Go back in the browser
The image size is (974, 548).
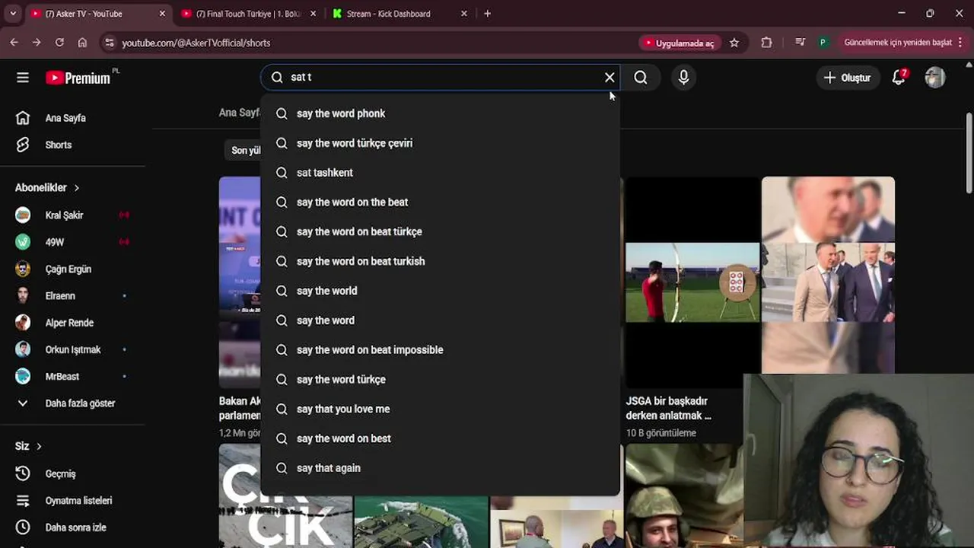pos(14,43)
